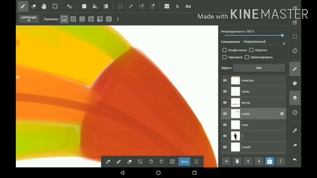Select the rectangular Selection tool
317x178 pixels.
120,6
